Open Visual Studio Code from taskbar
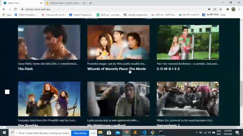243x136 pixels. tap(144, 133)
